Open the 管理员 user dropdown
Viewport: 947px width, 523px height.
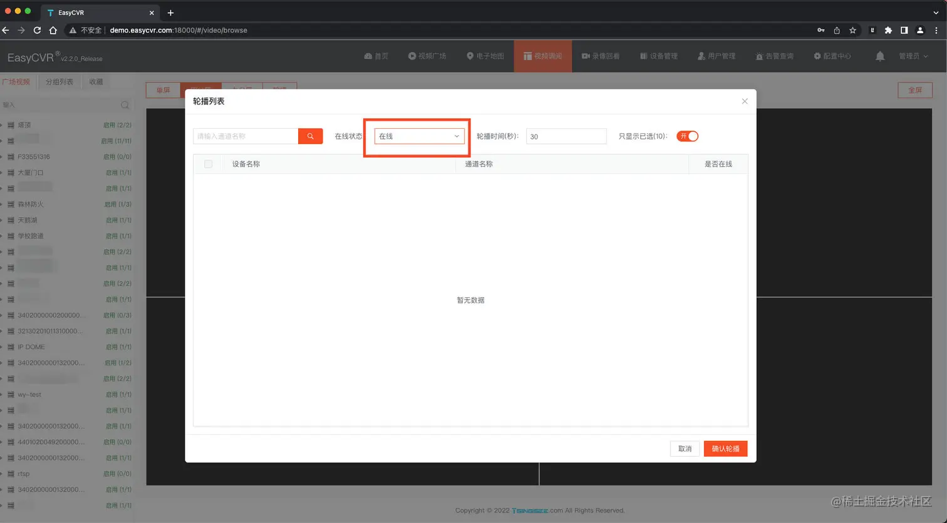click(x=913, y=56)
